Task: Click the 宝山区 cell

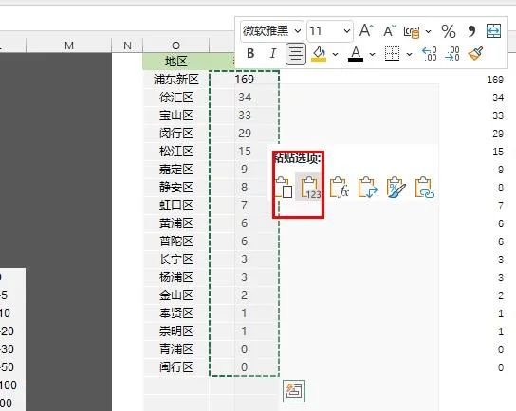Action: click(x=176, y=116)
